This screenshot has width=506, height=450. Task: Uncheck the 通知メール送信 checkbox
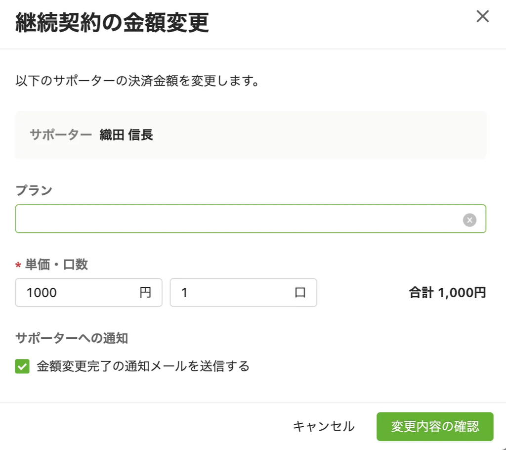[x=22, y=366]
